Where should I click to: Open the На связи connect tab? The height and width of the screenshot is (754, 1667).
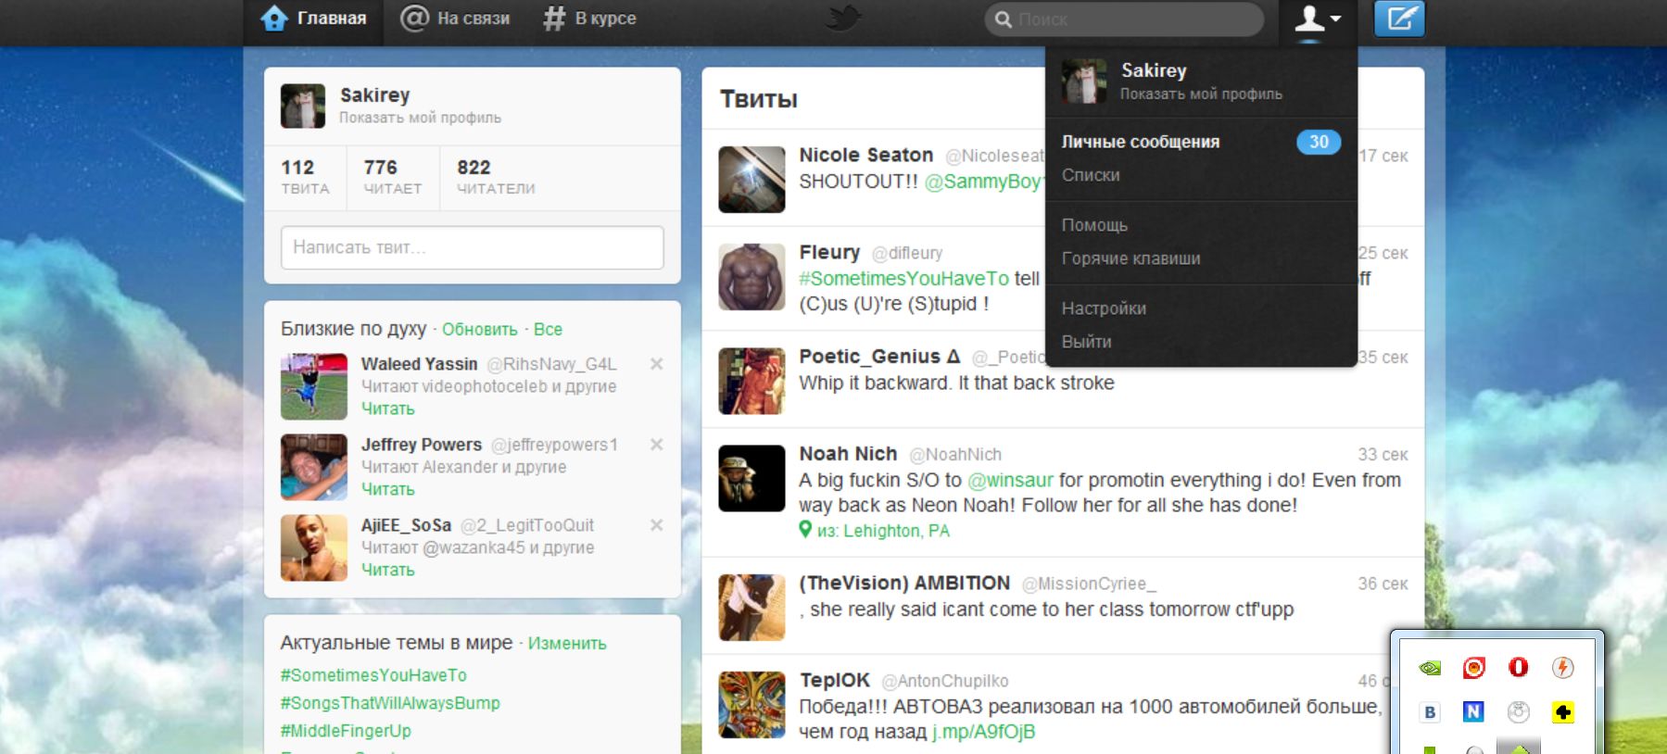pyautogui.click(x=455, y=19)
